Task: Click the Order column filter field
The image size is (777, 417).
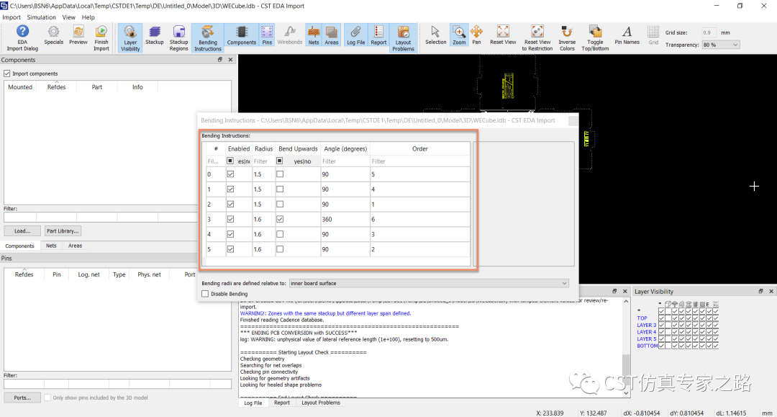Action: coord(419,161)
